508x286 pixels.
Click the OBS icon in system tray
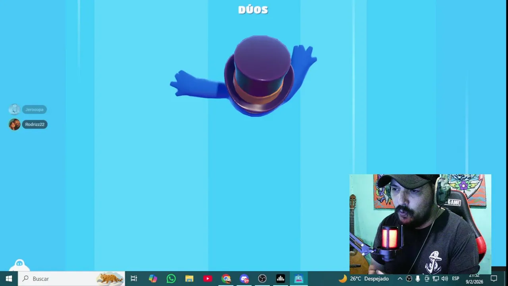click(x=409, y=278)
